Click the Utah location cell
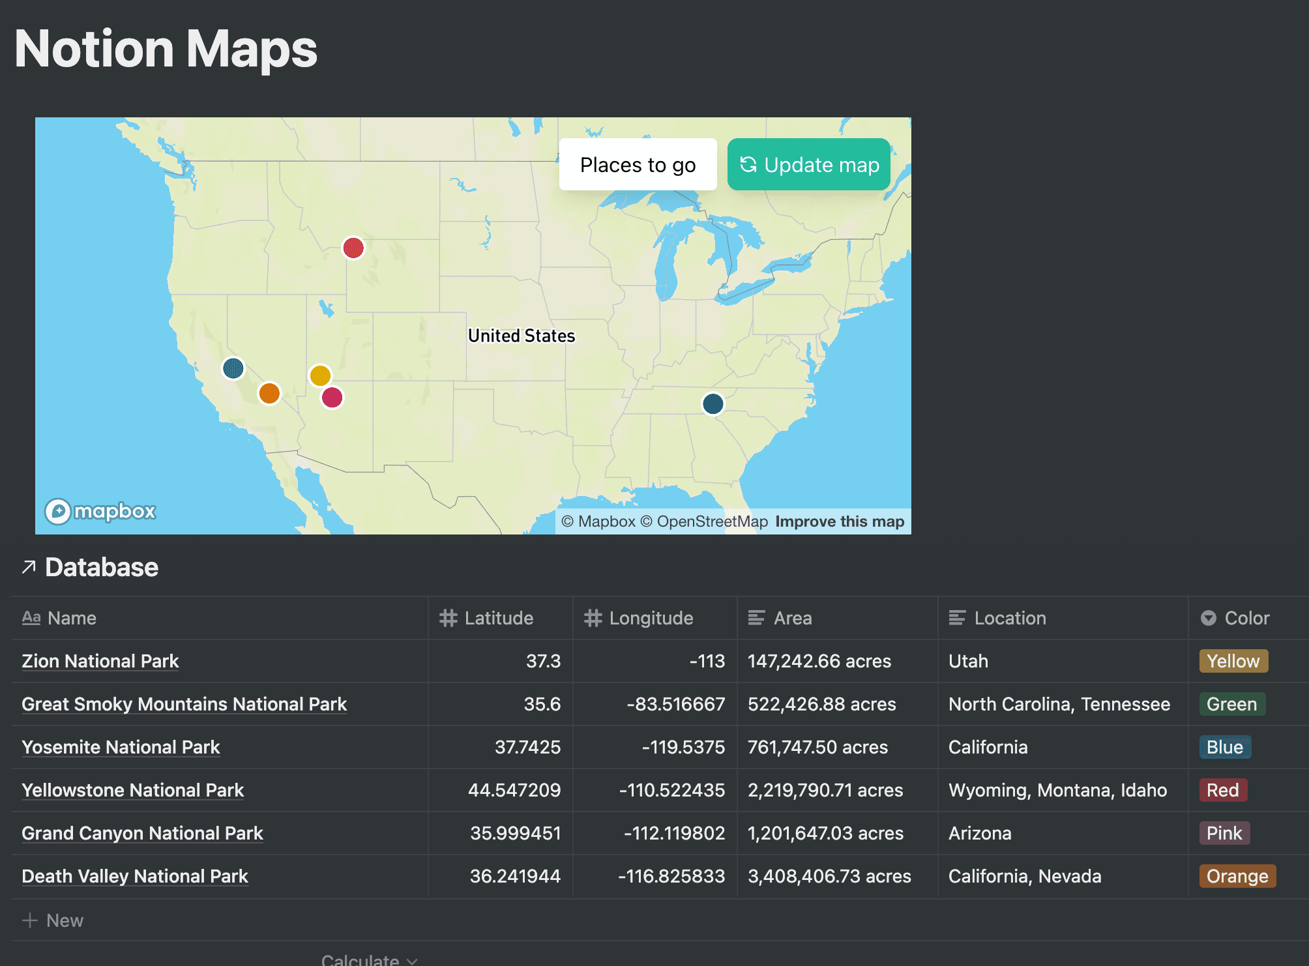The image size is (1309, 966). click(x=1063, y=661)
